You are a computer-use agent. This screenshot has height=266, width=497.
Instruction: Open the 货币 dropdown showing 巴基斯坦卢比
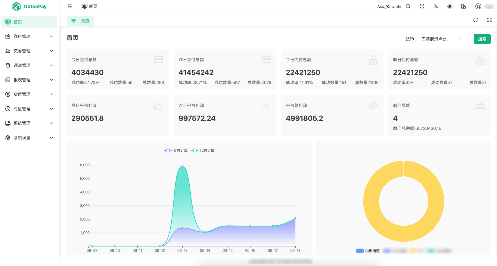point(442,39)
